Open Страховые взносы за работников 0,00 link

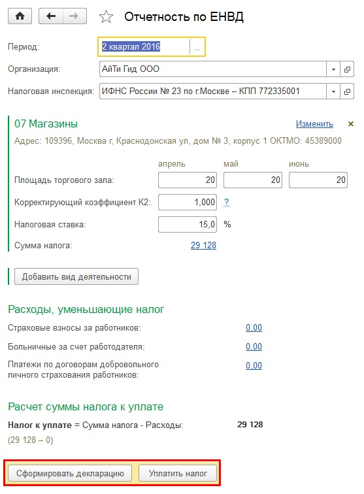point(254,327)
